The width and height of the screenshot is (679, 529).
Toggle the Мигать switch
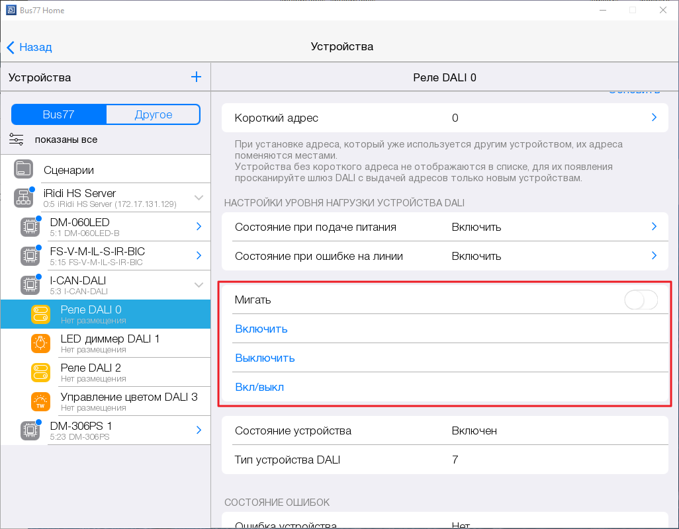641,300
